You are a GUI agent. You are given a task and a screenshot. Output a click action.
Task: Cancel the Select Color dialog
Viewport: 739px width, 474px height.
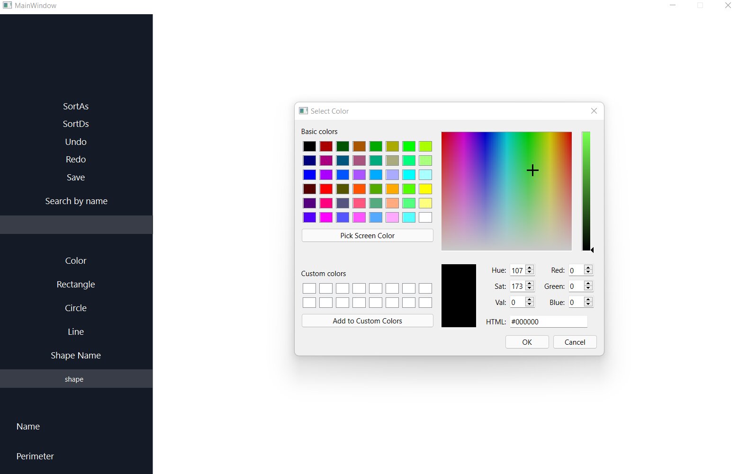coord(575,342)
